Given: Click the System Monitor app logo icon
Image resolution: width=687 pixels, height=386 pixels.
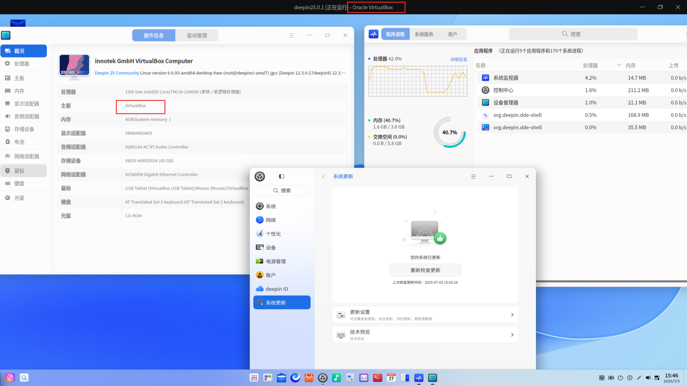Looking at the screenshot, I should [x=374, y=34].
